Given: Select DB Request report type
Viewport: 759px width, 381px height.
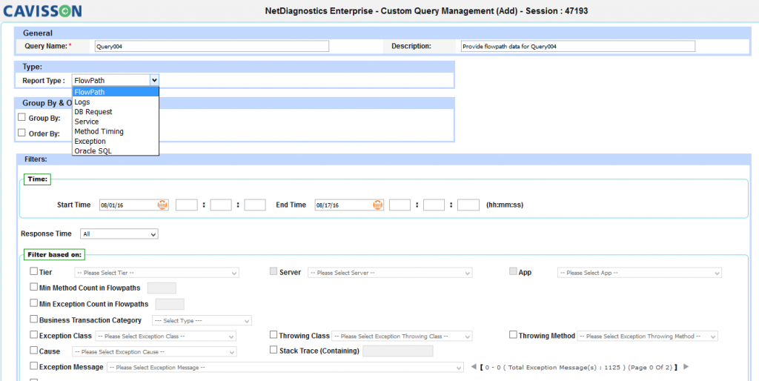Looking at the screenshot, I should 116,112.
